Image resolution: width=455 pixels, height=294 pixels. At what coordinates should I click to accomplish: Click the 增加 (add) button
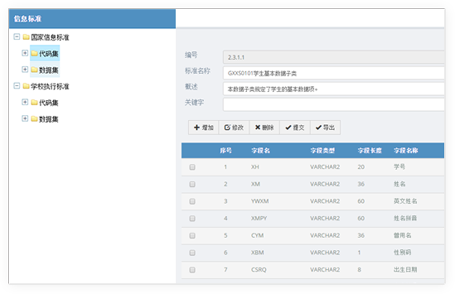pos(203,128)
